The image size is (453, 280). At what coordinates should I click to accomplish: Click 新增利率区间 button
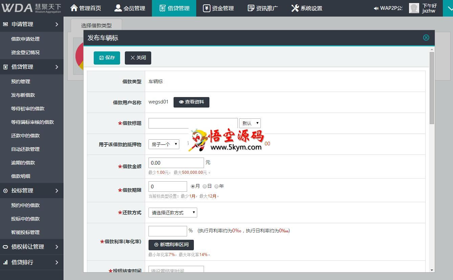click(x=171, y=245)
